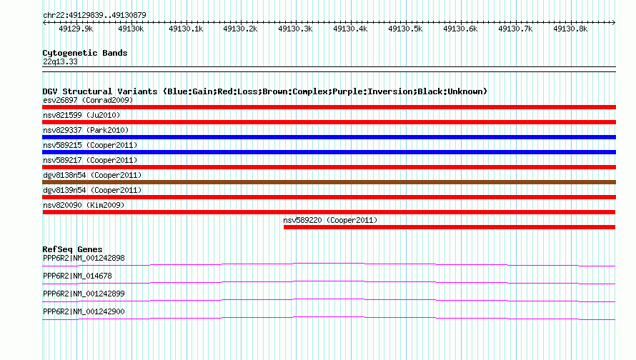Click the 22q13.33 cytogenetic band bar
636x360 pixels.
pos(329,69)
